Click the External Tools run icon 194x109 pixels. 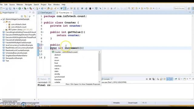pos(31,8)
